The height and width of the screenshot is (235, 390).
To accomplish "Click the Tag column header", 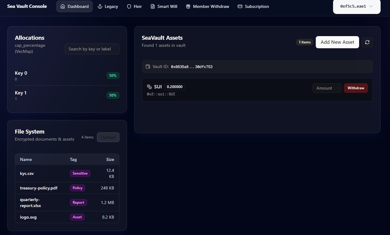I will point(73,159).
